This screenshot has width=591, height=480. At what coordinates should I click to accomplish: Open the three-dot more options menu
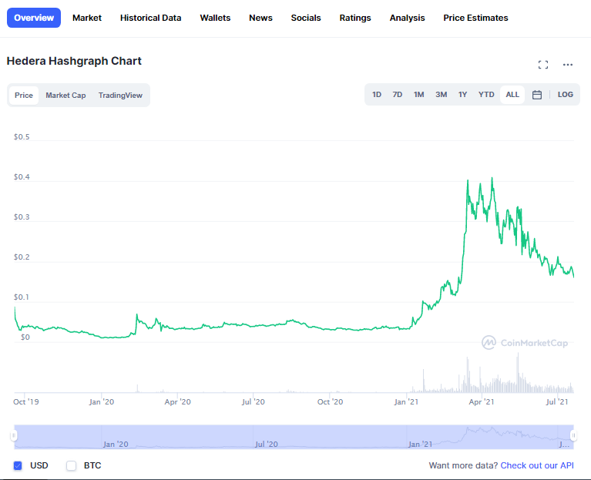(568, 65)
